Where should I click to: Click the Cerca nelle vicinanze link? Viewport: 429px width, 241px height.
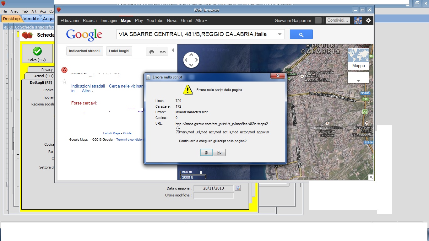(x=126, y=86)
